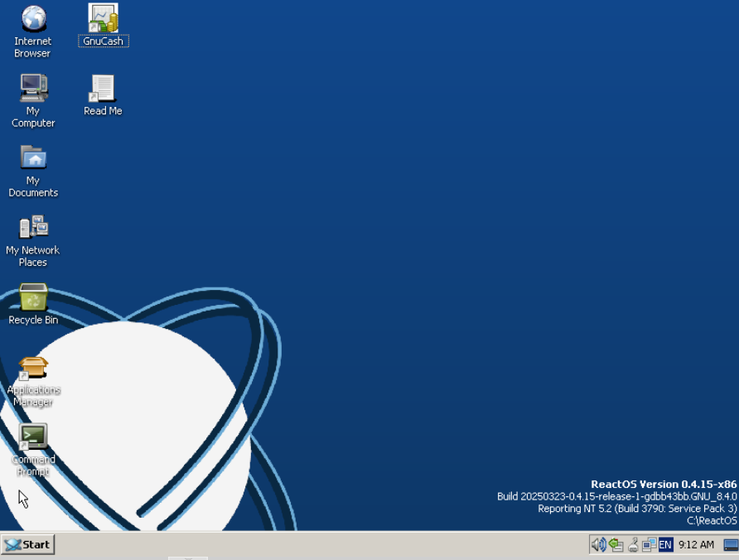
Task: Click the tray icon left of network icon
Action: pos(633,544)
